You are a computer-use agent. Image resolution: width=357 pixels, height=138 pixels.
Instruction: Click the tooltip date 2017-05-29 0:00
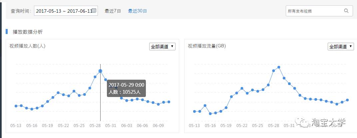point(126,85)
